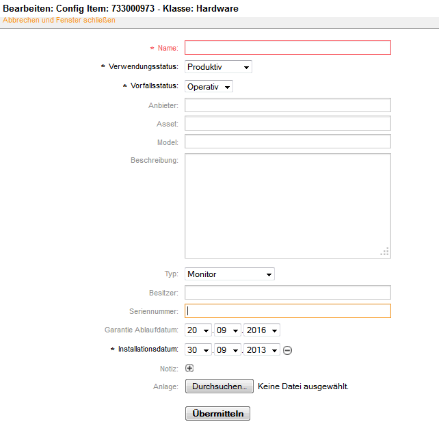
Task: Change Installationsdatum year 2013
Action: pyautogui.click(x=262, y=350)
